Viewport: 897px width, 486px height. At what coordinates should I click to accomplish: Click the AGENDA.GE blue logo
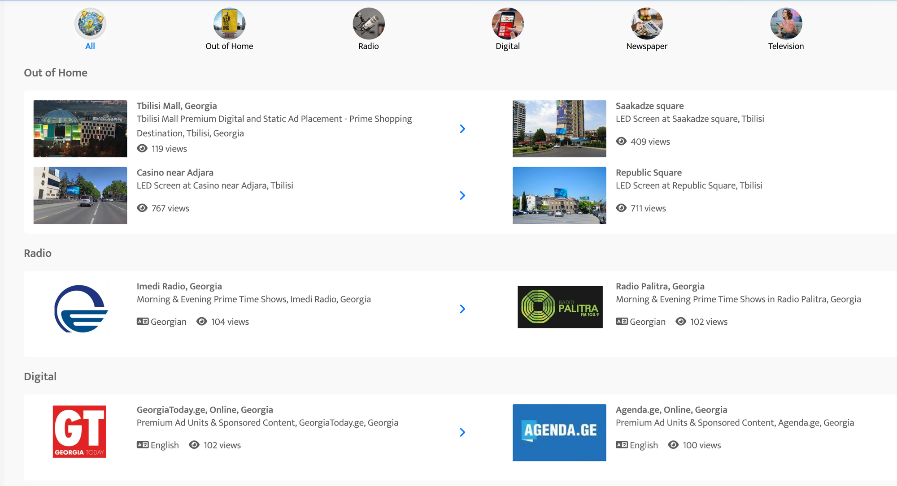click(x=559, y=433)
